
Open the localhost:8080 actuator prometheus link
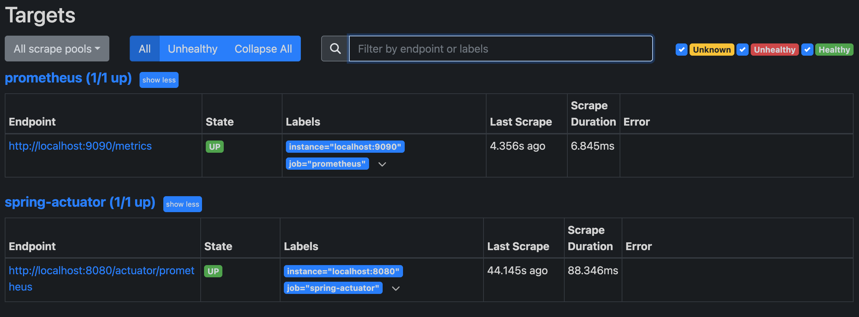[101, 271]
